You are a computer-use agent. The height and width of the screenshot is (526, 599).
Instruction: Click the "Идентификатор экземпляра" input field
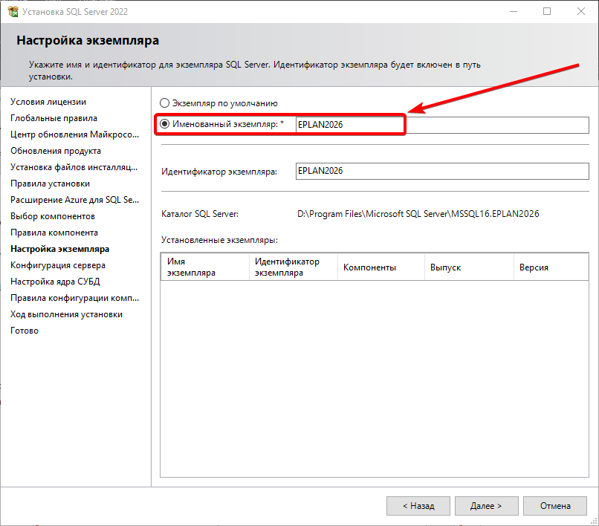pyautogui.click(x=442, y=171)
